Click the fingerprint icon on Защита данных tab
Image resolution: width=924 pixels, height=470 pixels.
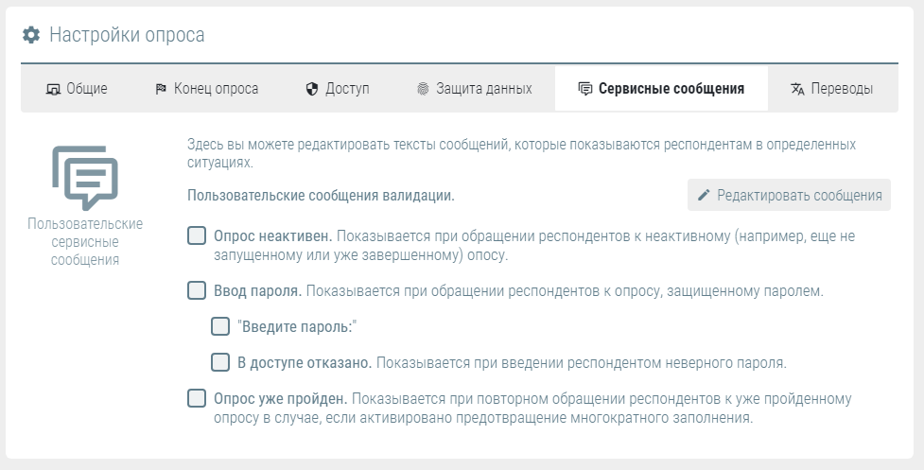[x=423, y=89]
